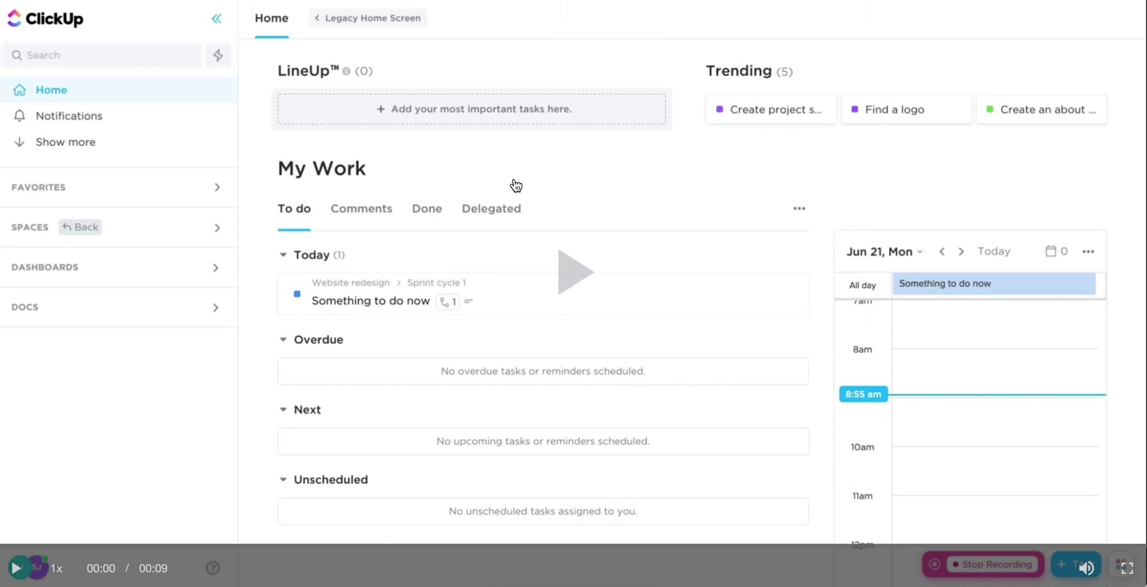Open trending task Find a logo
Viewport: 1147px width, 587px height.
click(x=906, y=109)
